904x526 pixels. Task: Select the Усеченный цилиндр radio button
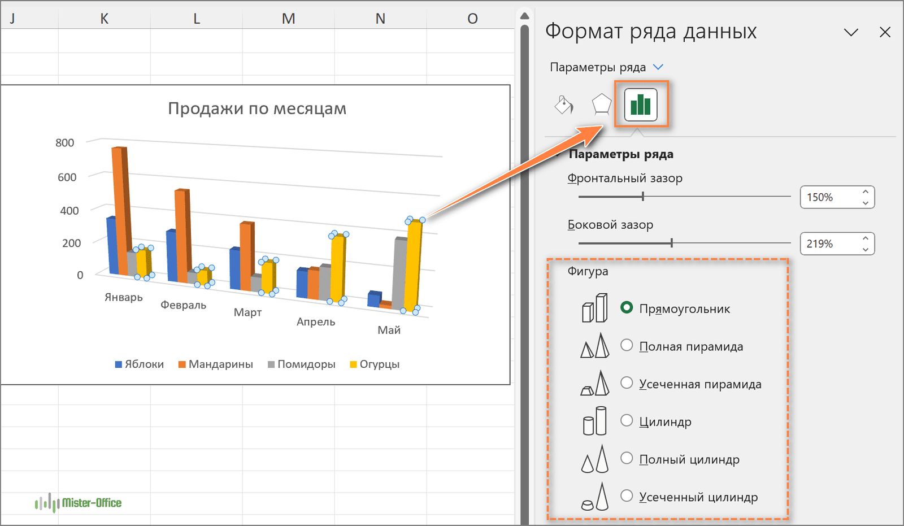627,496
